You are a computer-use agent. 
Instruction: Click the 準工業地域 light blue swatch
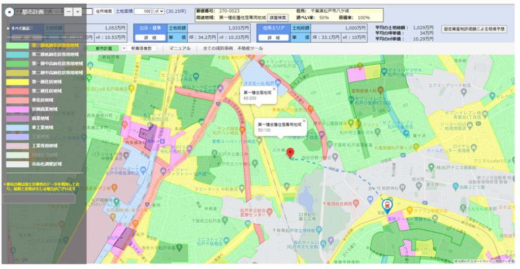tap(18, 128)
